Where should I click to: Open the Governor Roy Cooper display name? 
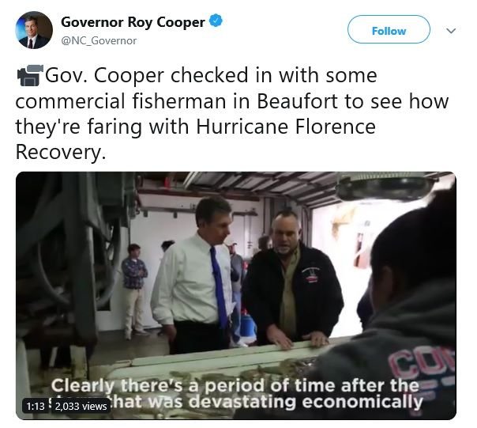pyautogui.click(x=133, y=22)
